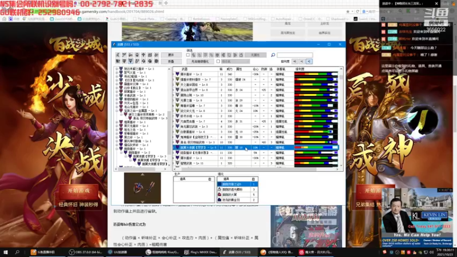Switch to OBS 27.0.0 in taskbar
457x257 pixels.
pos(86,252)
